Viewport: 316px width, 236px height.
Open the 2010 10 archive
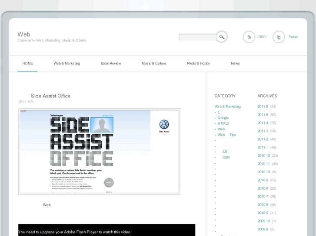tap(263, 172)
